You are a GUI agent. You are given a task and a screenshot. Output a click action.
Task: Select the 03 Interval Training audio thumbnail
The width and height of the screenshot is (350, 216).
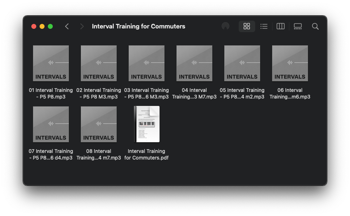pyautogui.click(x=146, y=63)
